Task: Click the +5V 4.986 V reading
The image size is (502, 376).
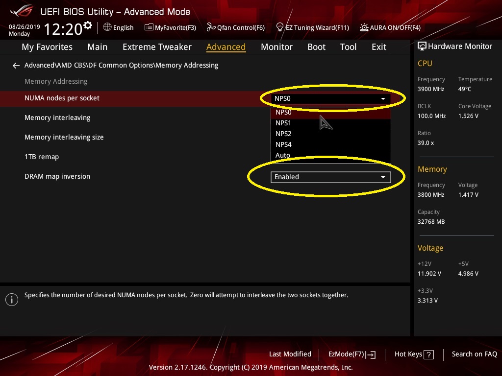Action: [x=468, y=274]
